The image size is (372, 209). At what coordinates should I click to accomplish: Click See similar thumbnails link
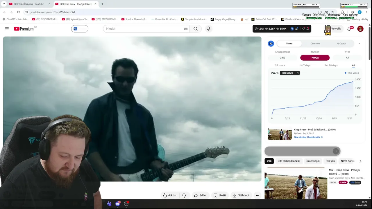point(308,137)
